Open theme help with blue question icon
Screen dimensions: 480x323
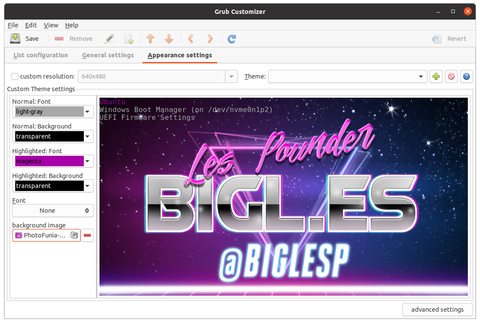466,76
